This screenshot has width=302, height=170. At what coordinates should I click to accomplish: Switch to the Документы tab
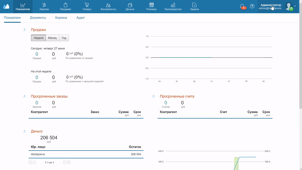coord(38,18)
